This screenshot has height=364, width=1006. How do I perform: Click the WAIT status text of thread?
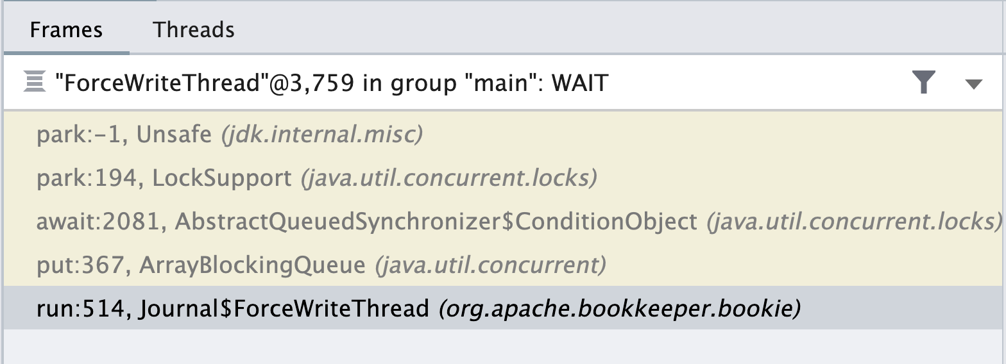pyautogui.click(x=572, y=83)
